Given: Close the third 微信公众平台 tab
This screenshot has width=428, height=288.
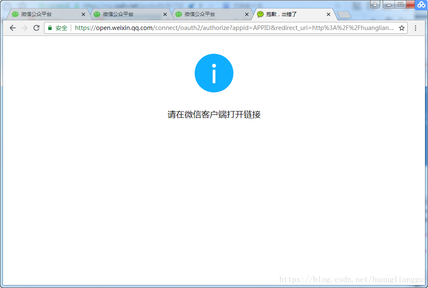Looking at the screenshot, I should pyautogui.click(x=246, y=14).
